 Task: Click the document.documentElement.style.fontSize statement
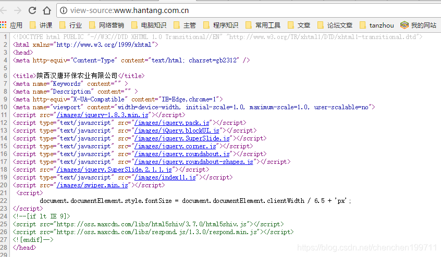tap(195, 201)
